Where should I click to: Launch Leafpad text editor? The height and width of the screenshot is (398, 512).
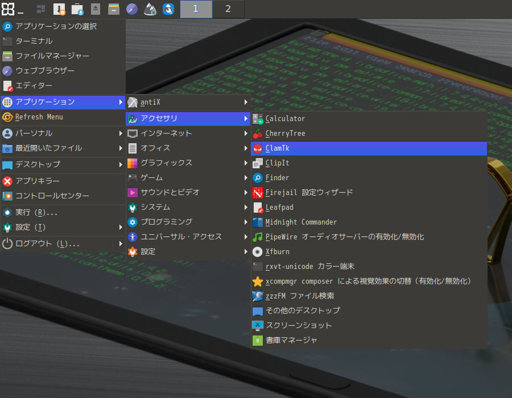coord(369,207)
